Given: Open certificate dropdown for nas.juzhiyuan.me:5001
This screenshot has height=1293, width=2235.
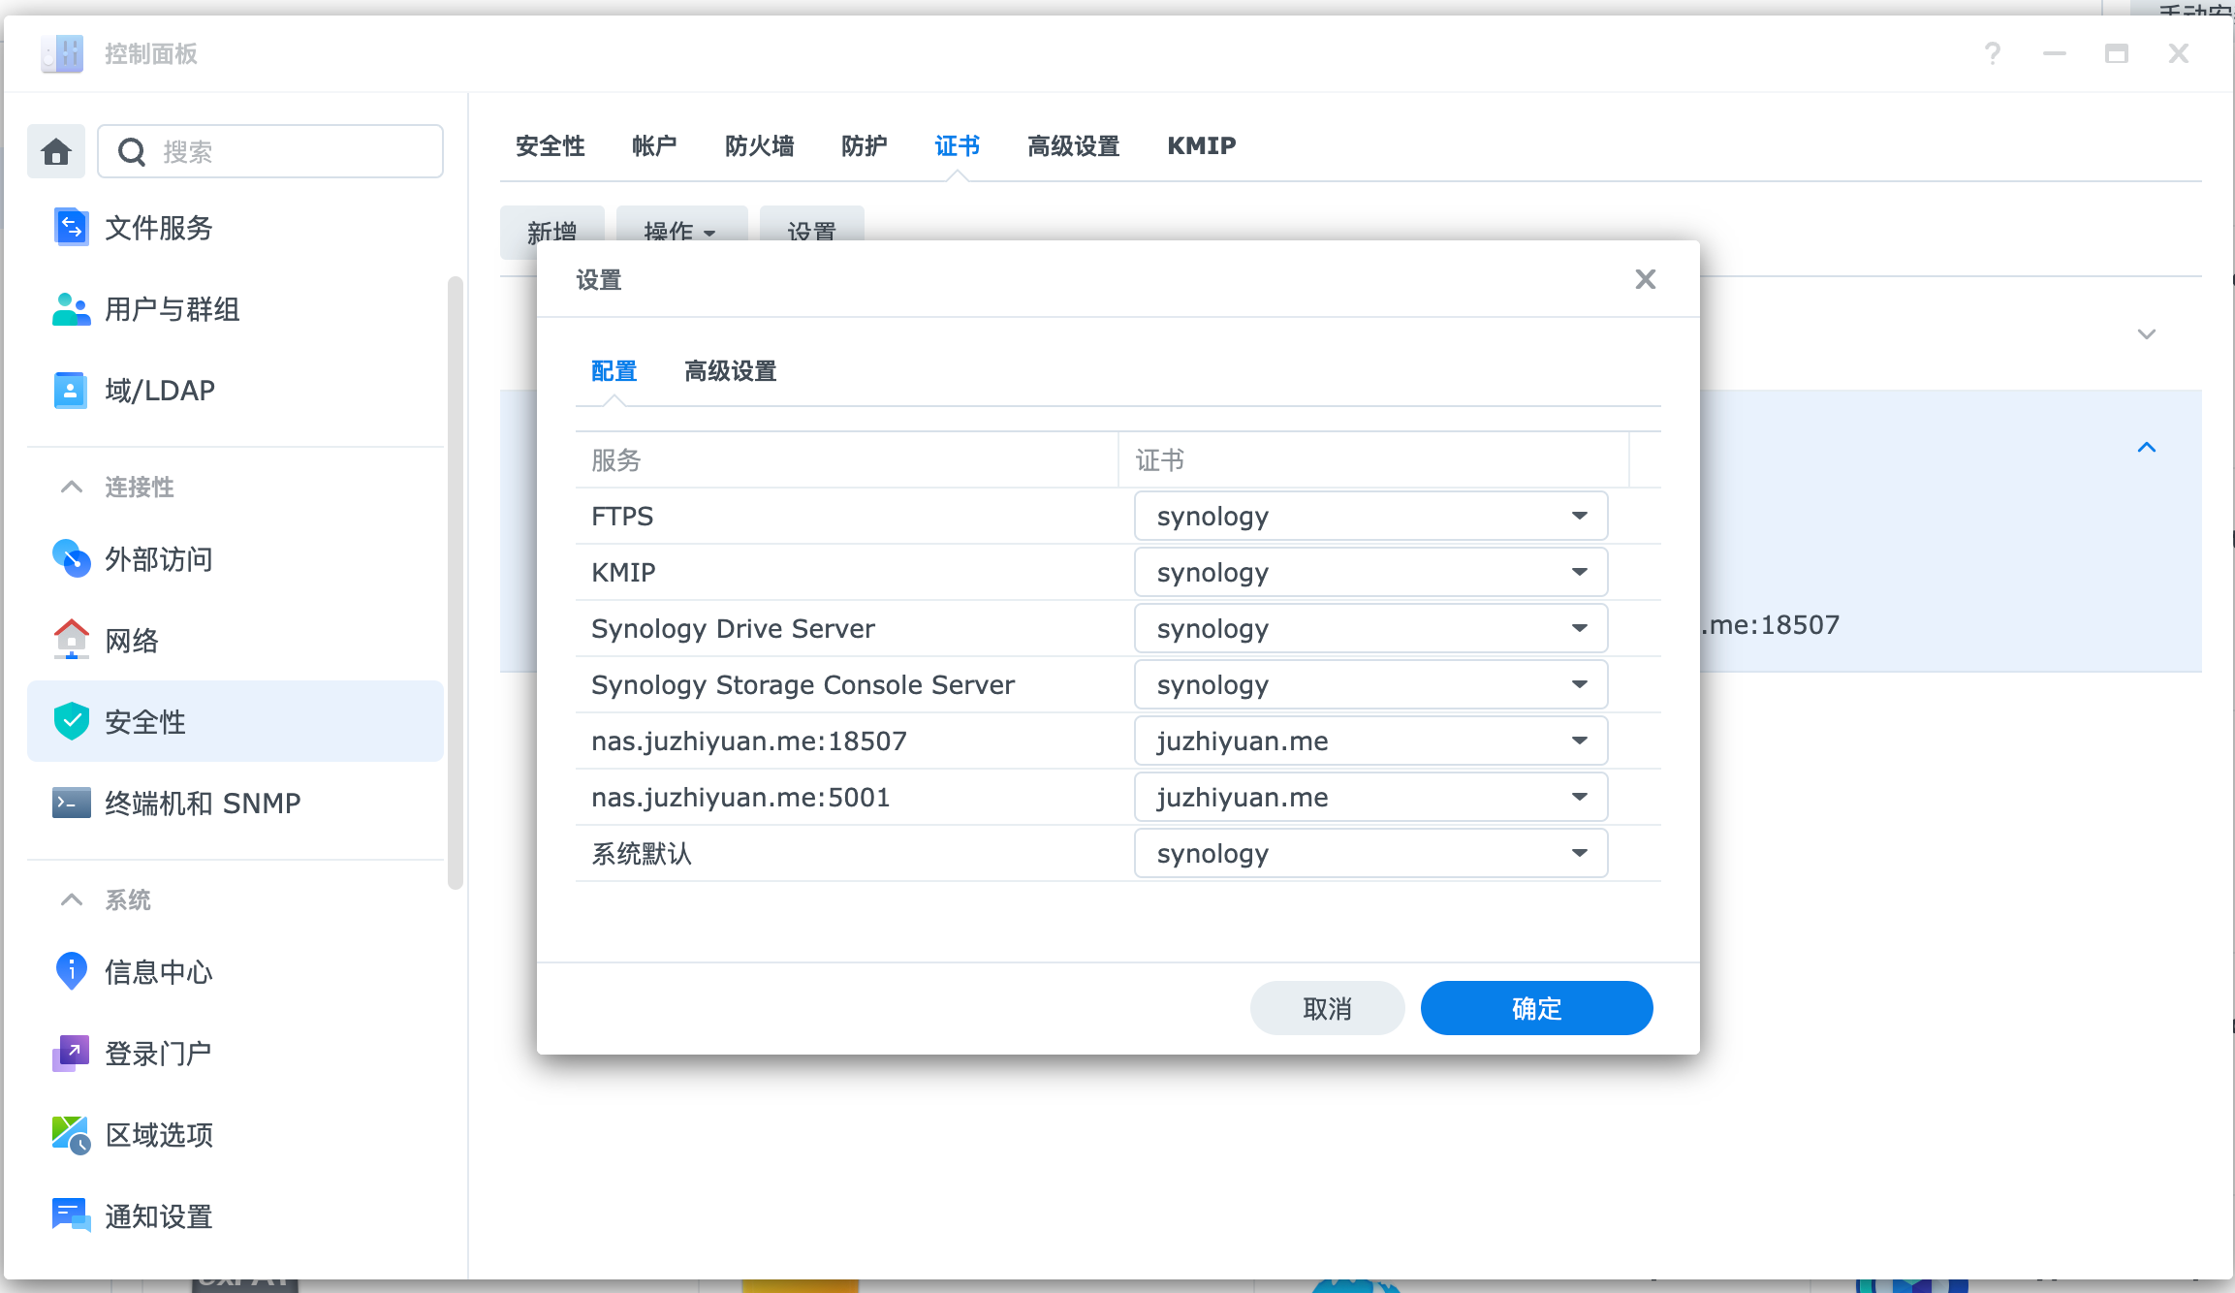Looking at the screenshot, I should [x=1370, y=797].
